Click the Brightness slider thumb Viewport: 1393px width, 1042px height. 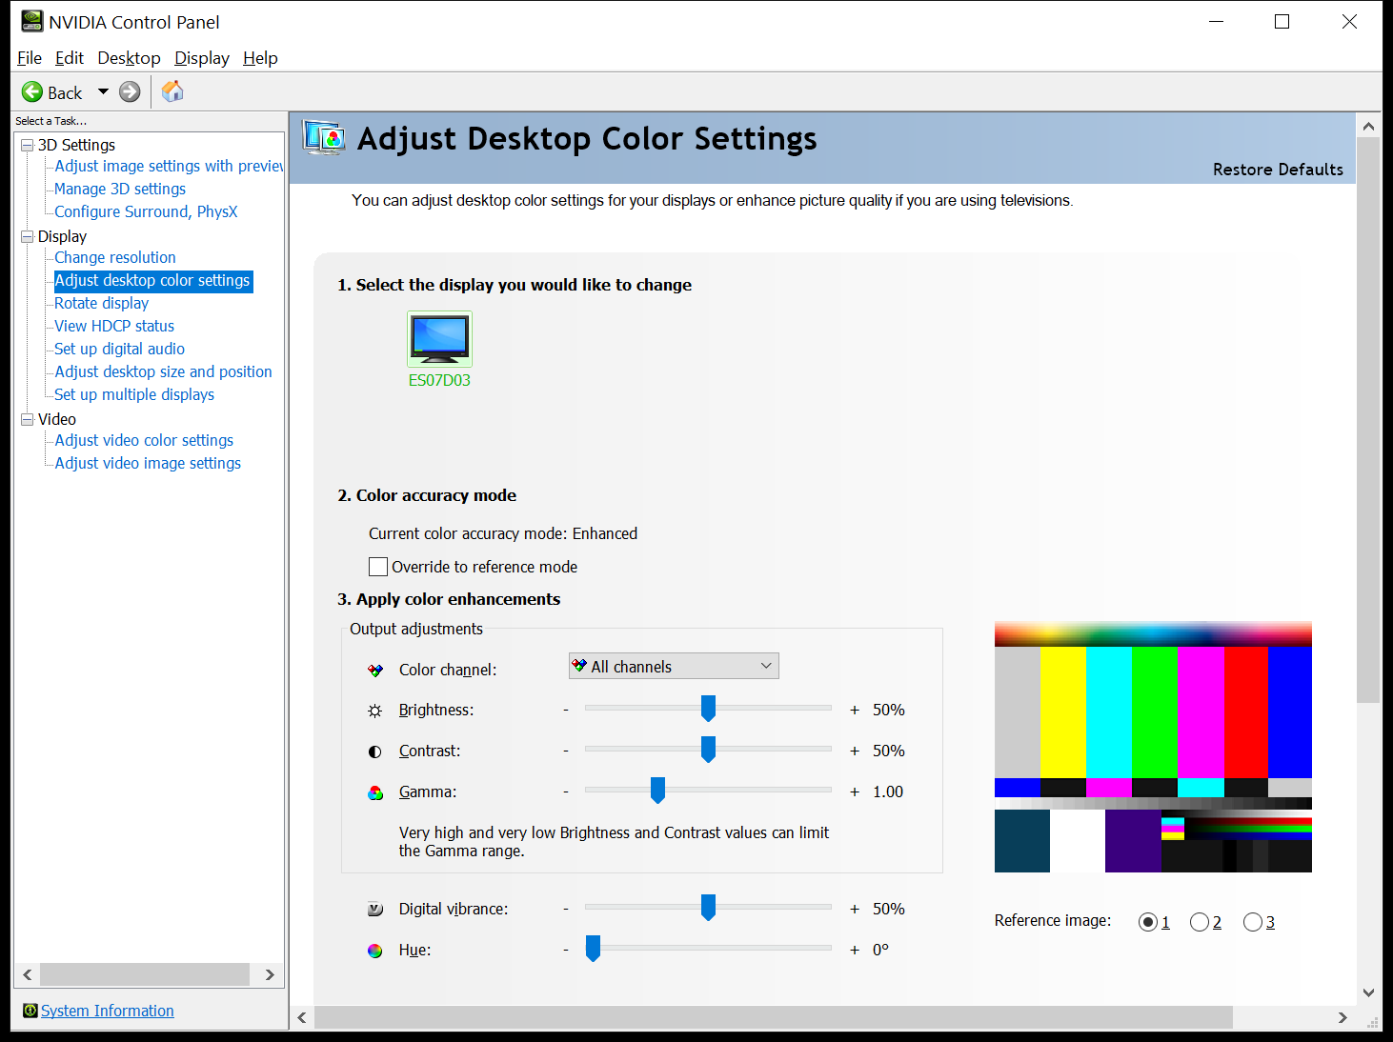tap(708, 708)
